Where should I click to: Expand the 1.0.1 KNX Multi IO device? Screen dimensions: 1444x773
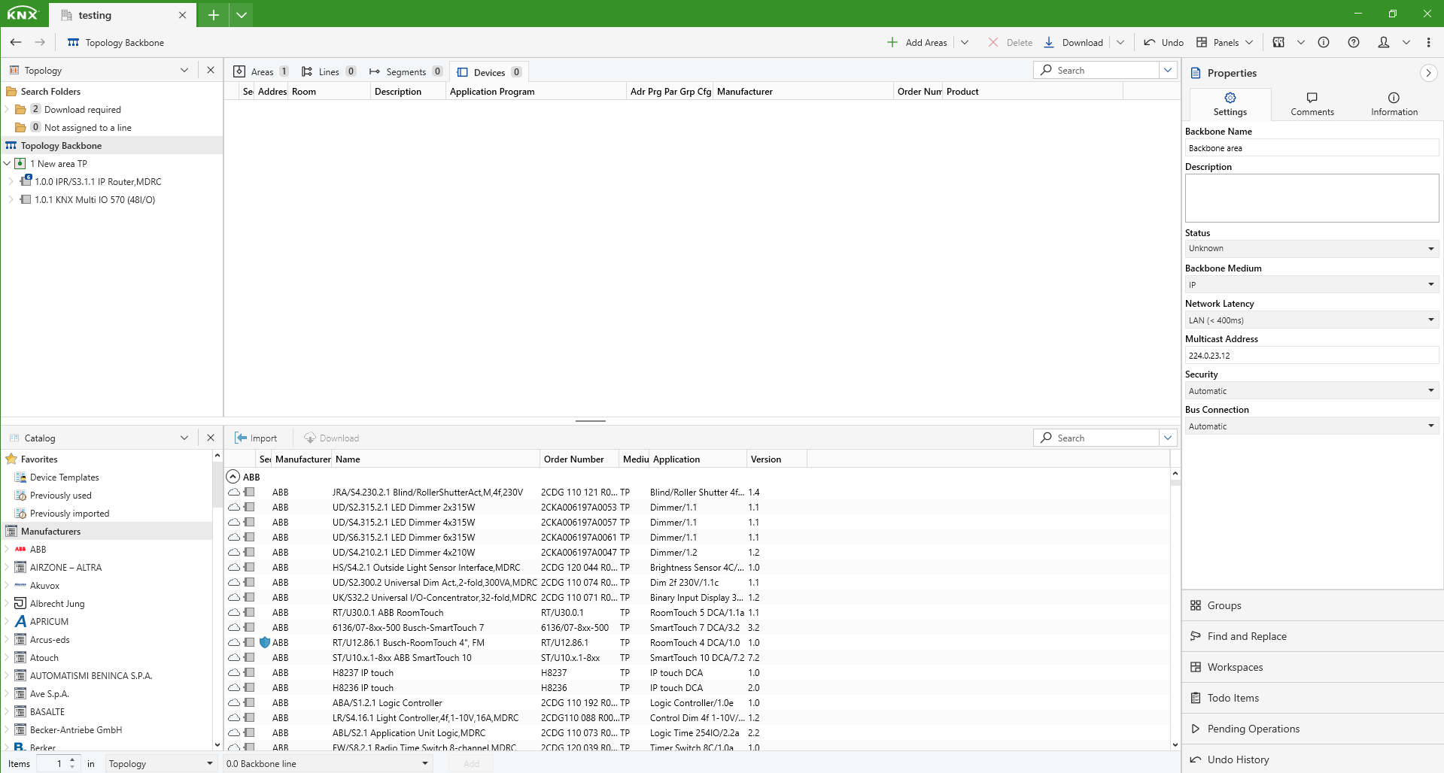(x=11, y=200)
